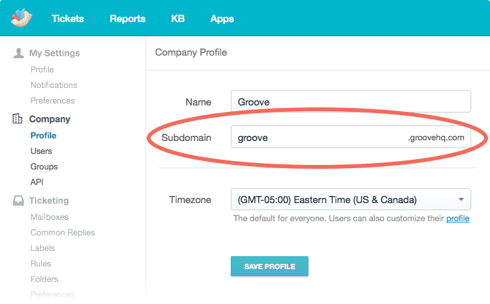
Task: Open the KB section
Action: pos(178,19)
